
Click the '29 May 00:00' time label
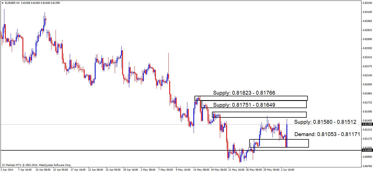271,170
